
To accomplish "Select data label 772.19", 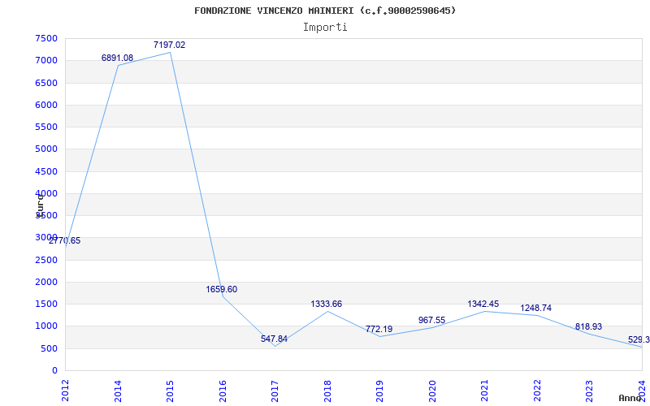I will click(379, 329).
